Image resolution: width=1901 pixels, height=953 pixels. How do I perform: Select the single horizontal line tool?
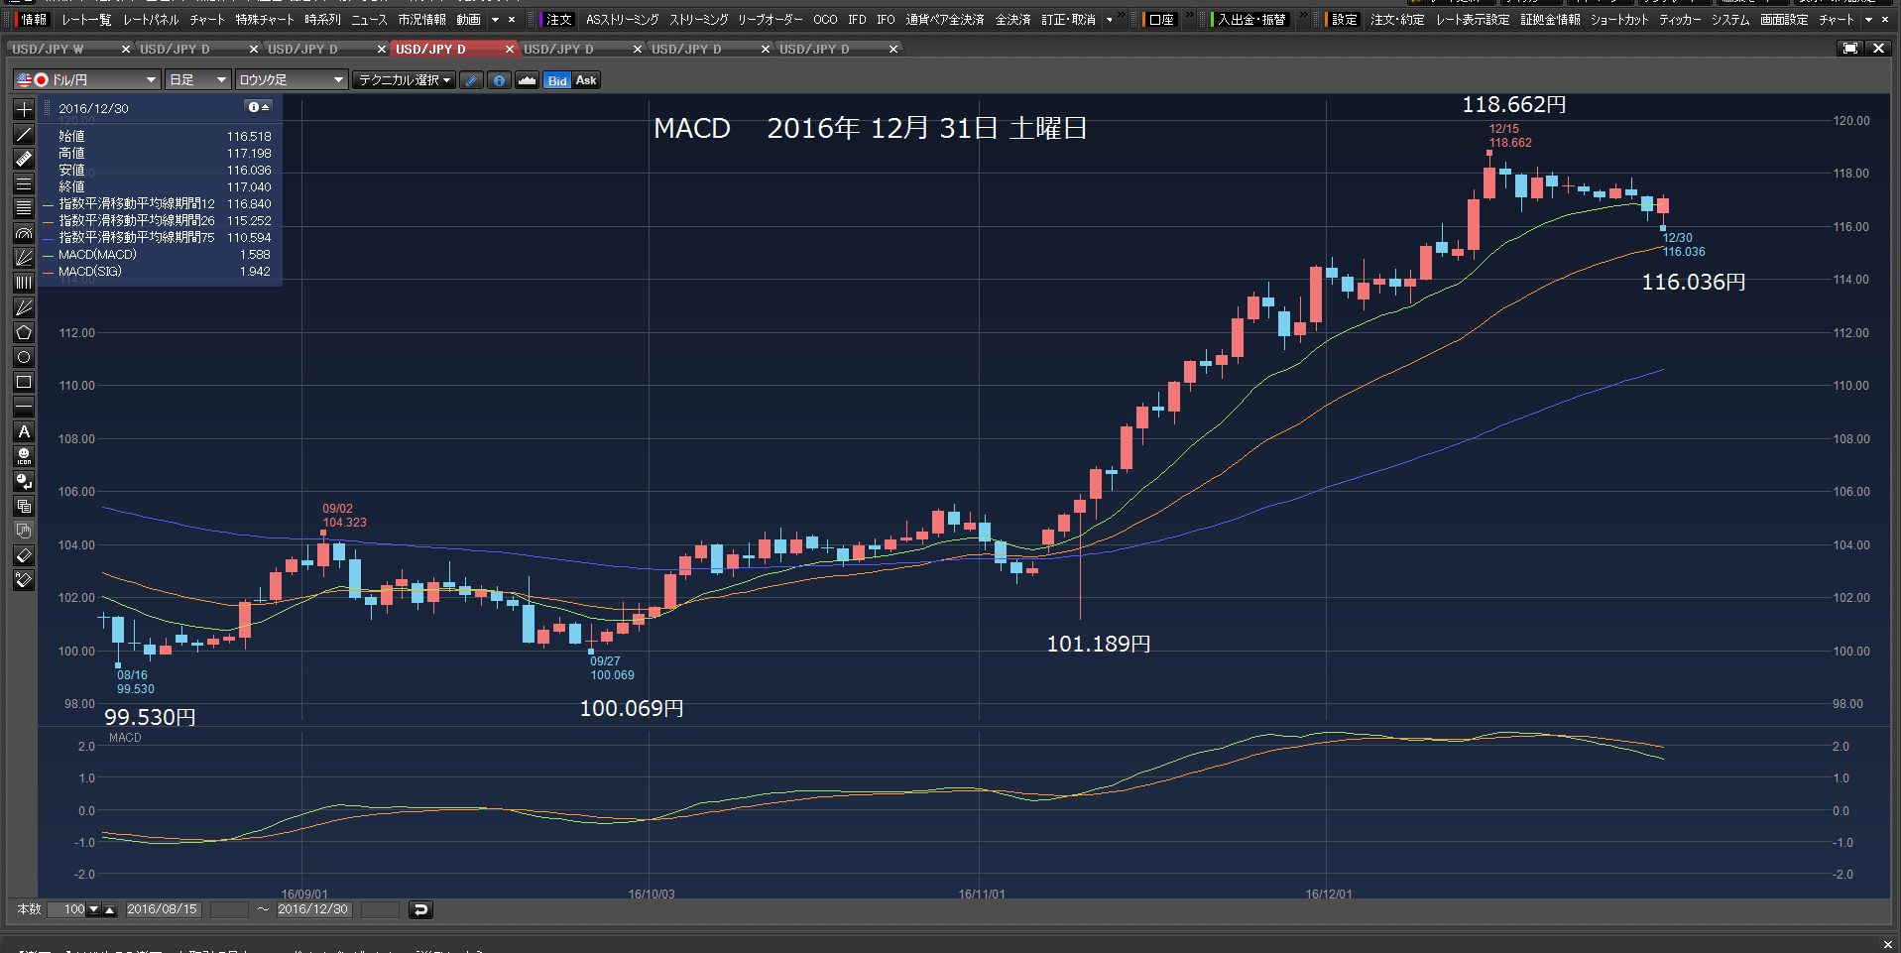(x=24, y=407)
